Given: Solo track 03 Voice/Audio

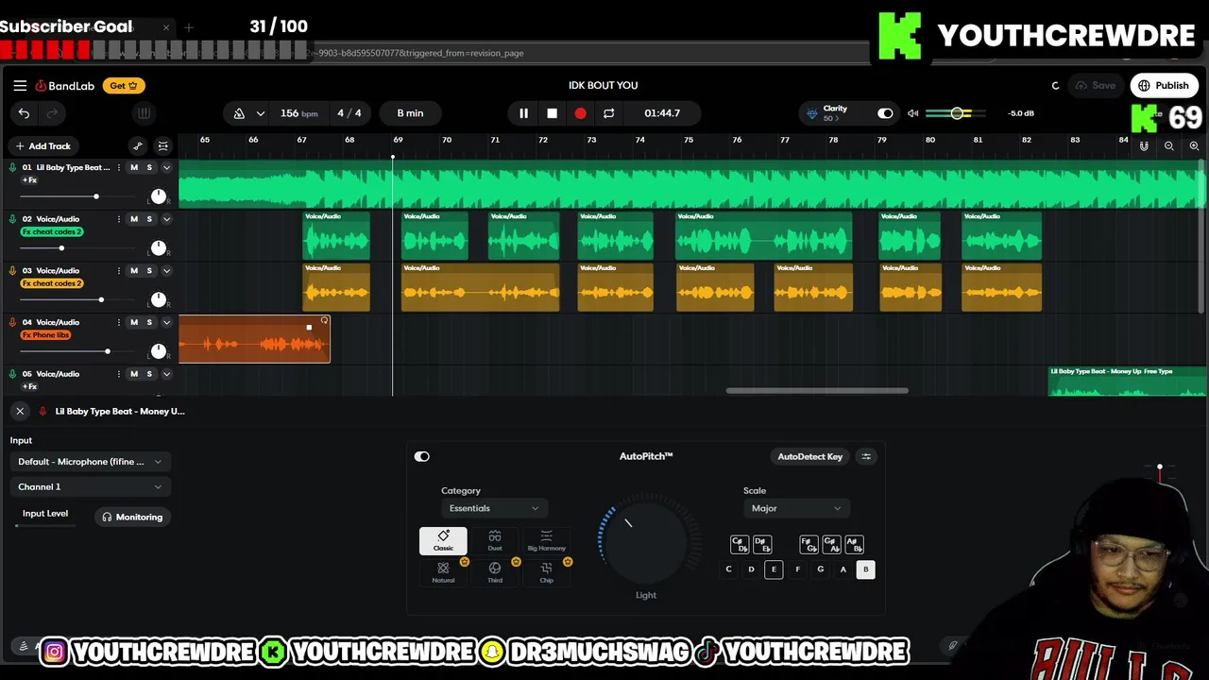Looking at the screenshot, I should click(x=149, y=271).
